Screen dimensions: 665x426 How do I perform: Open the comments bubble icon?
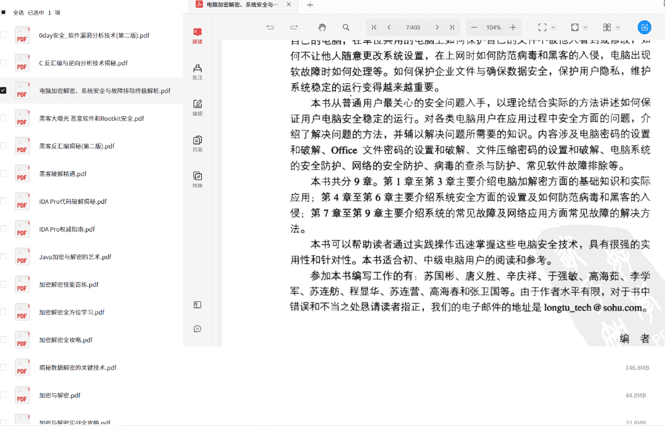[197, 329]
